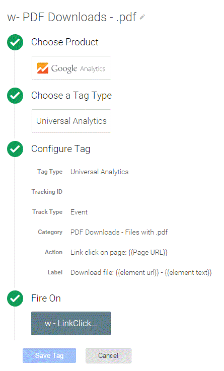Click the pencil edit icon beside tag name
The image size is (224, 371).
tap(142, 17)
